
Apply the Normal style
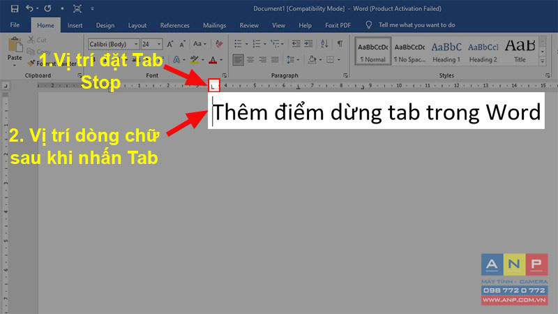373,51
